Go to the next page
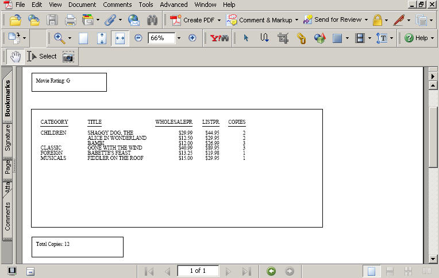439x278 pixels. click(x=228, y=271)
